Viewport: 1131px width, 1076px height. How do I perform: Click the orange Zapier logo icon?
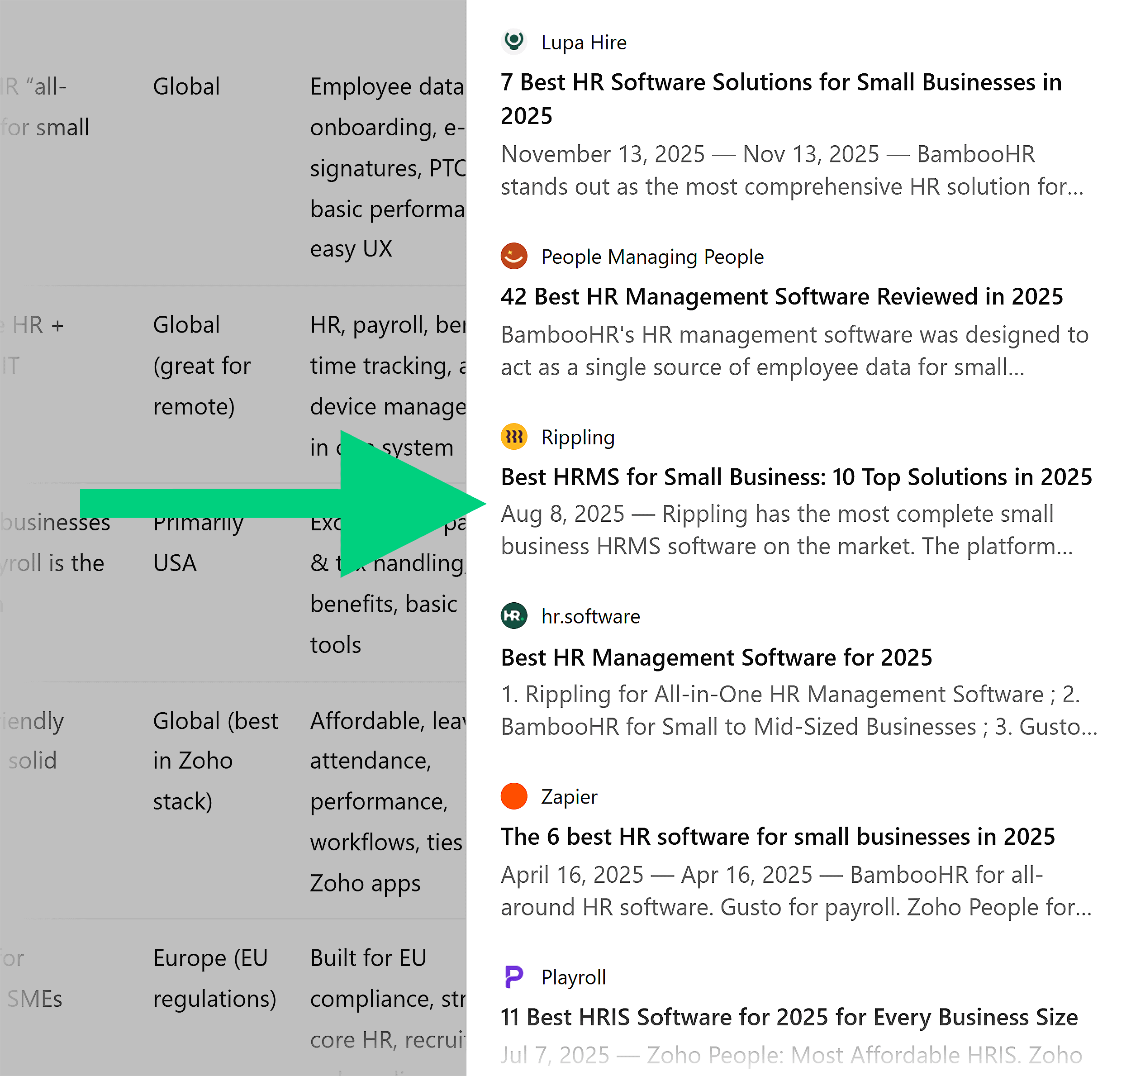[513, 796]
